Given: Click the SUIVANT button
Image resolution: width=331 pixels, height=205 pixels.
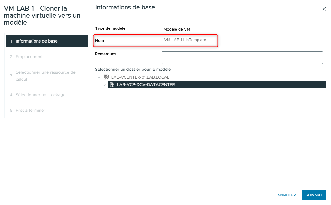Looking at the screenshot, I should click(314, 195).
